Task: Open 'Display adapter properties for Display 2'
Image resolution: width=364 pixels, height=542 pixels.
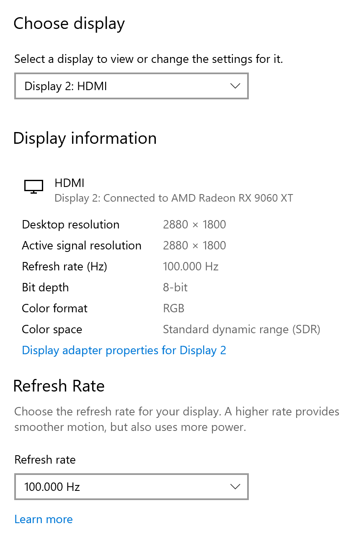Action: pos(124,350)
